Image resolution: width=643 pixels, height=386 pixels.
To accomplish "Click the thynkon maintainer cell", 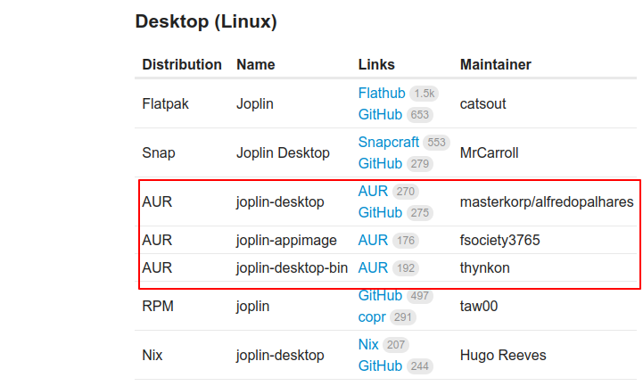I will [x=485, y=268].
